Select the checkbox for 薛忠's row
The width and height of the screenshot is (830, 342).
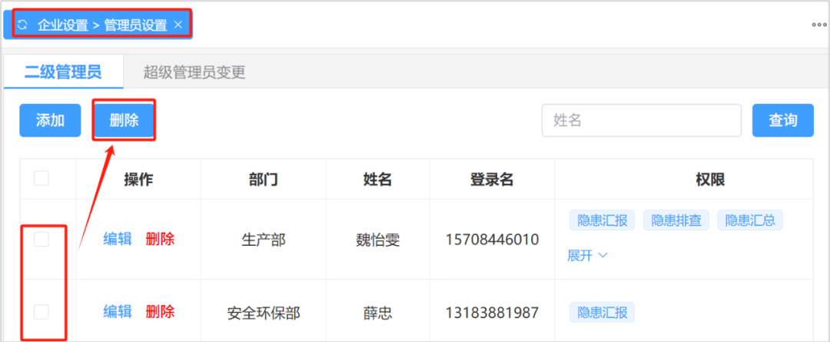41,311
